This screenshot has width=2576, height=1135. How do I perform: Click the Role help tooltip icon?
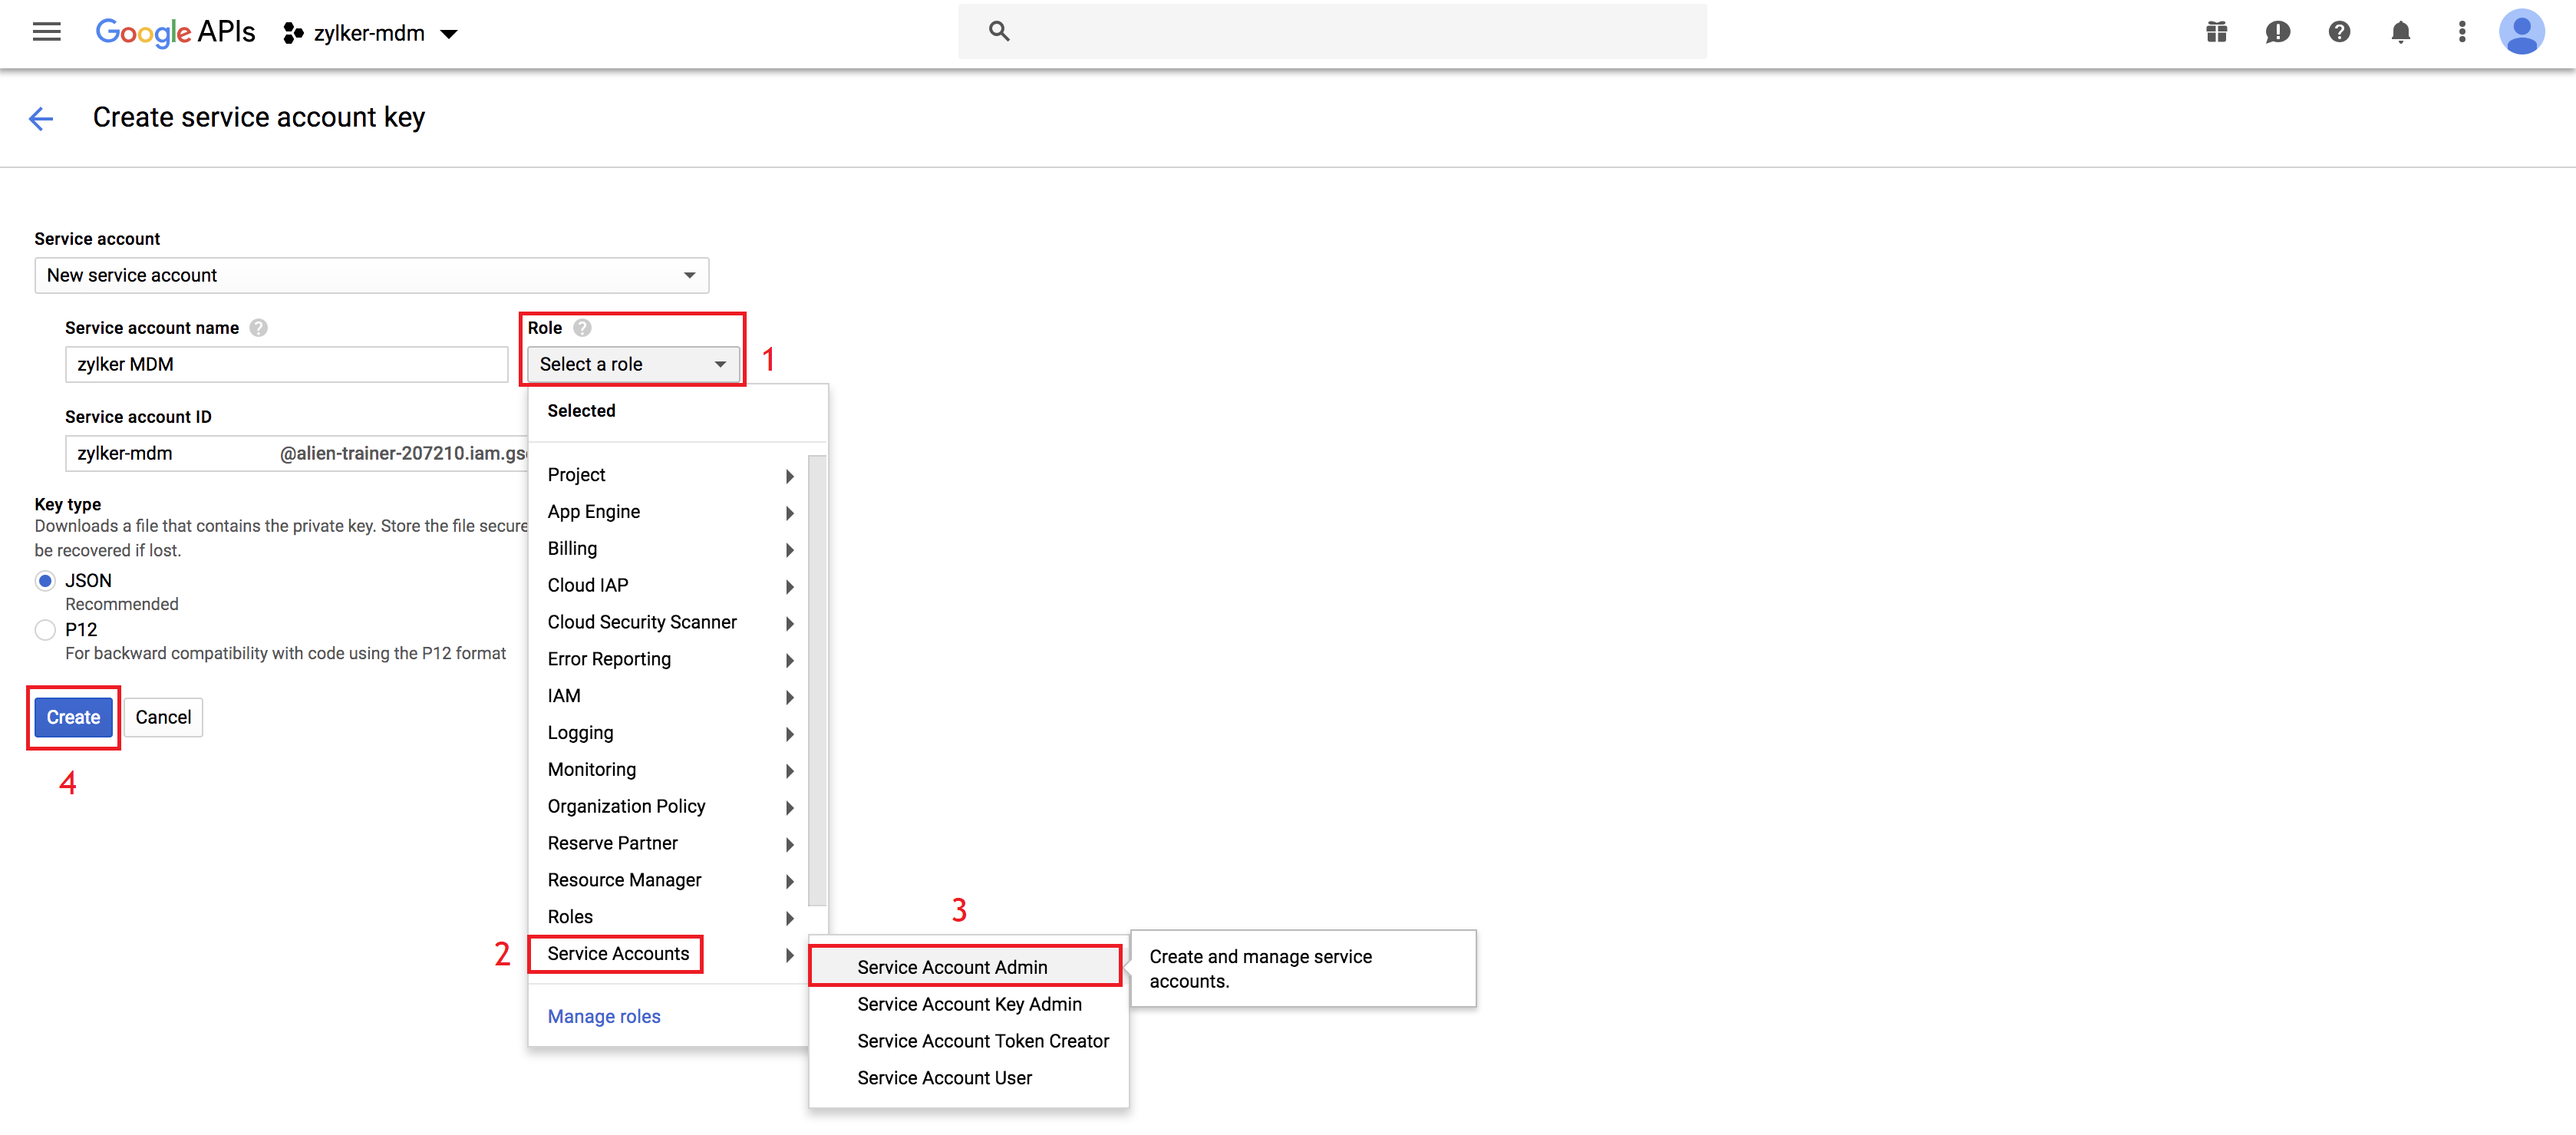582,328
